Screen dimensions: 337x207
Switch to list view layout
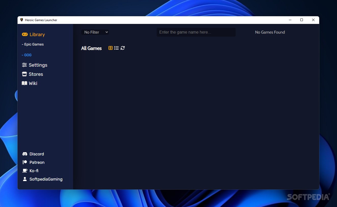[x=116, y=48]
